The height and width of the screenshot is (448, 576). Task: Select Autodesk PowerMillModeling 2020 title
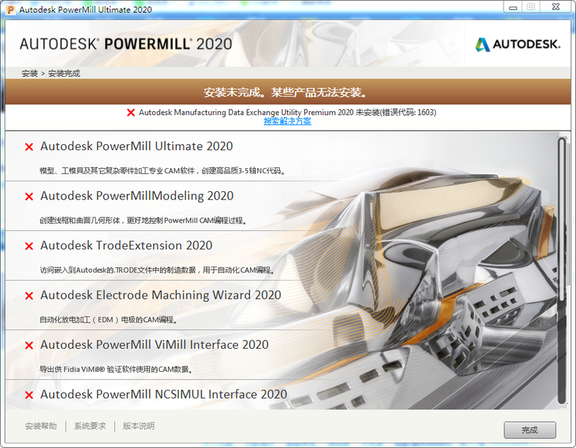click(137, 196)
